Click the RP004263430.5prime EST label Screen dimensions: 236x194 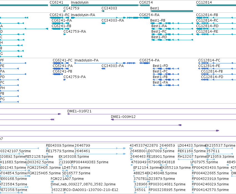tap(210, 168)
